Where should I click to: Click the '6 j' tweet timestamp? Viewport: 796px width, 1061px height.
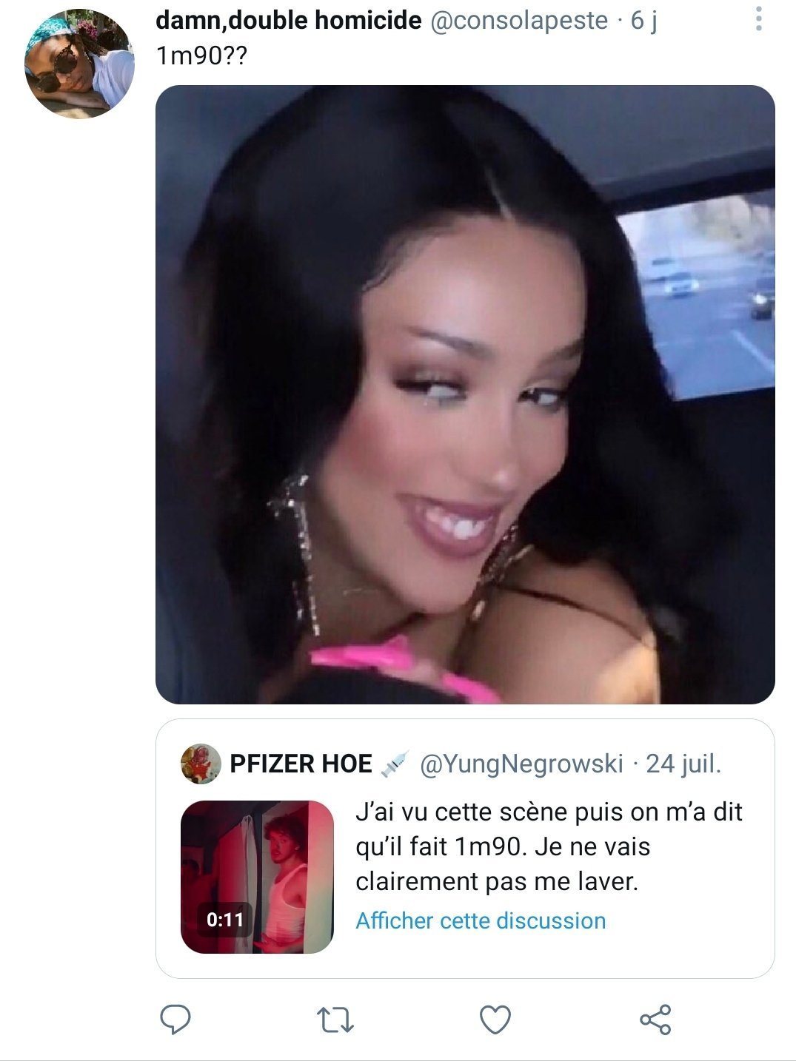coord(643,21)
